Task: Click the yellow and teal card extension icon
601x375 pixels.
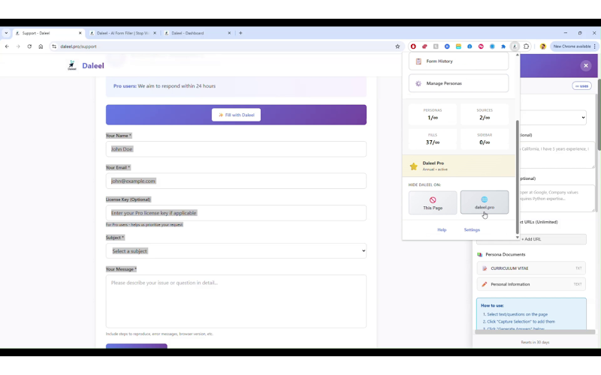Action: 458,46
